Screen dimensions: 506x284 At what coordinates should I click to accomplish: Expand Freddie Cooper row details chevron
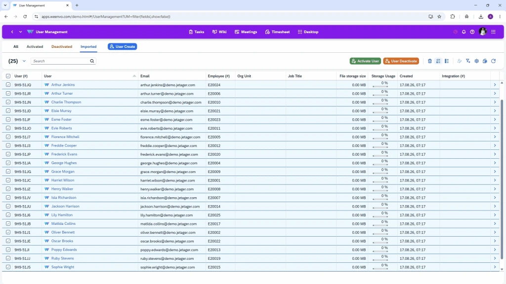tap(495, 145)
